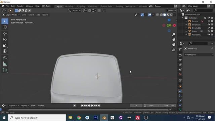Click the End frame 250 field
Image resolution: width=215 pixels, height=121 pixels.
[x=169, y=106]
